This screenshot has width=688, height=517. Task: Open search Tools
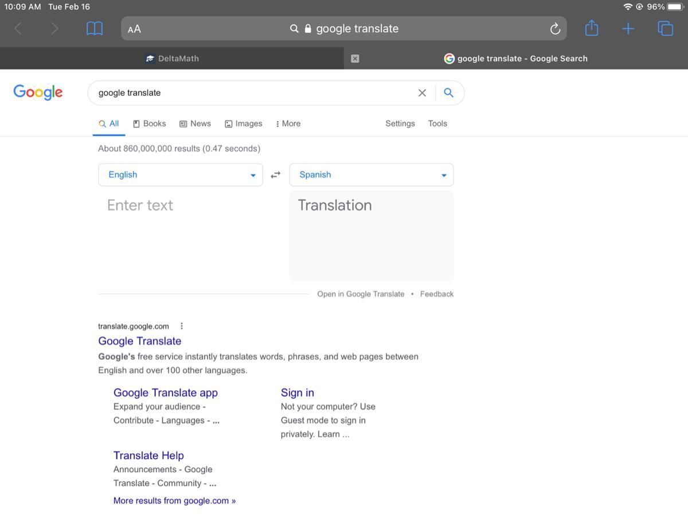[x=437, y=123]
